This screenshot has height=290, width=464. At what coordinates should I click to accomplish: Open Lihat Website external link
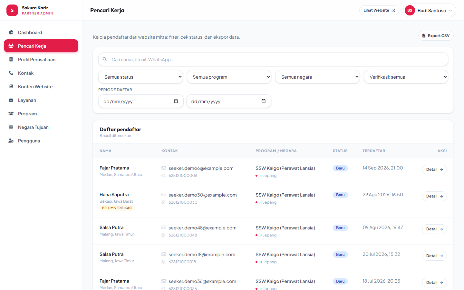pos(379,10)
